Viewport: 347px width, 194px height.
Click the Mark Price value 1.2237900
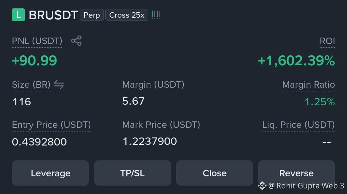(150, 141)
